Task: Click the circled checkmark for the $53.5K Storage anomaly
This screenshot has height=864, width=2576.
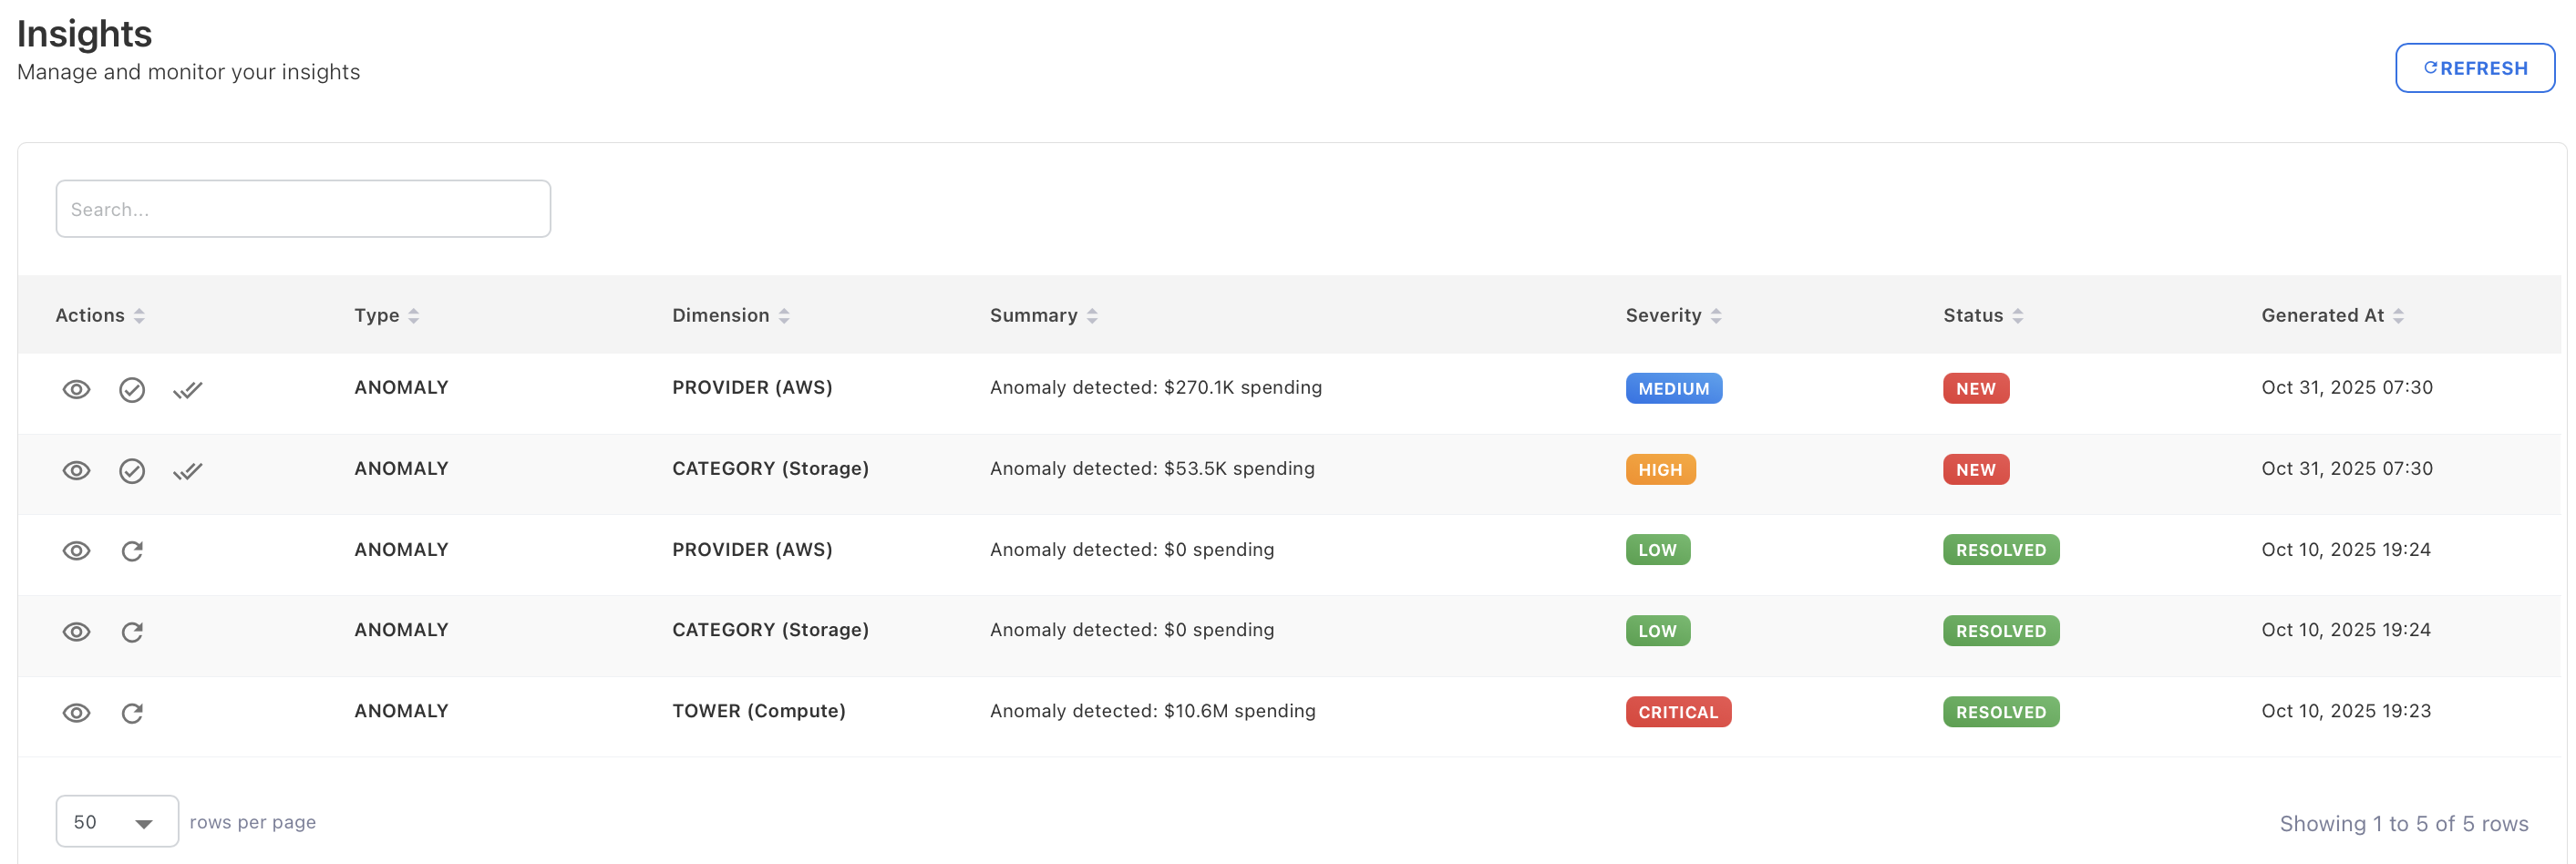Action: pos(132,470)
